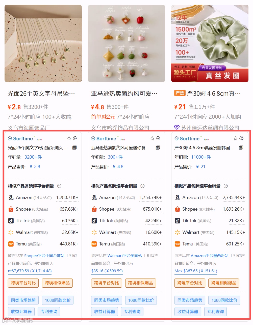Click the star favorite icon on first Sorftime card

click(69, 138)
